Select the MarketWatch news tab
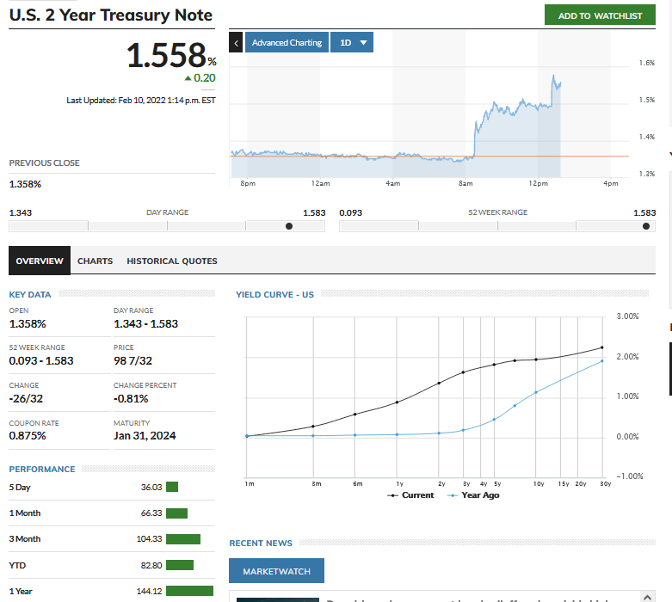672x602 pixels. 276,571
